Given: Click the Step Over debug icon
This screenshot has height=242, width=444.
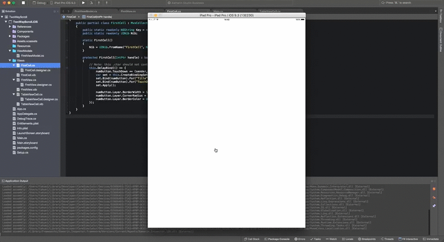Looking at the screenshot, I should (x=91, y=3).
